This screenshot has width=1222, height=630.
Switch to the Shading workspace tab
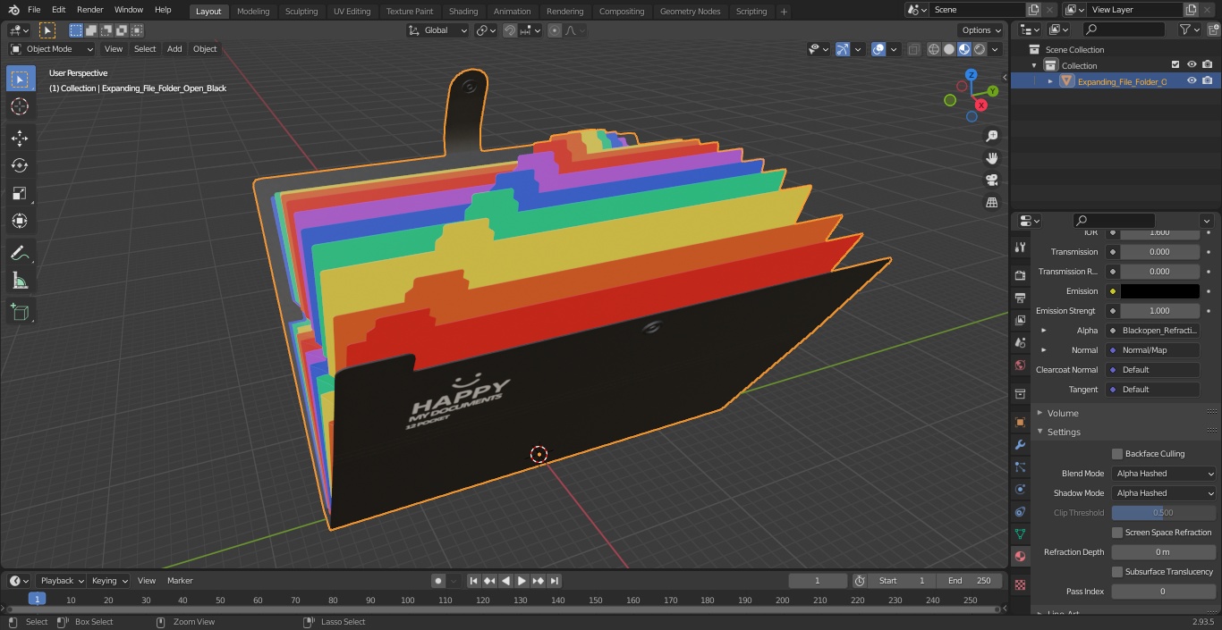point(463,11)
